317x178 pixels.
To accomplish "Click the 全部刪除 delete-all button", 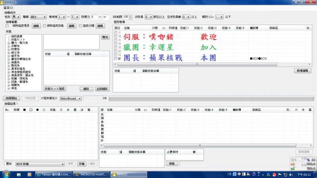I will pos(102,89).
